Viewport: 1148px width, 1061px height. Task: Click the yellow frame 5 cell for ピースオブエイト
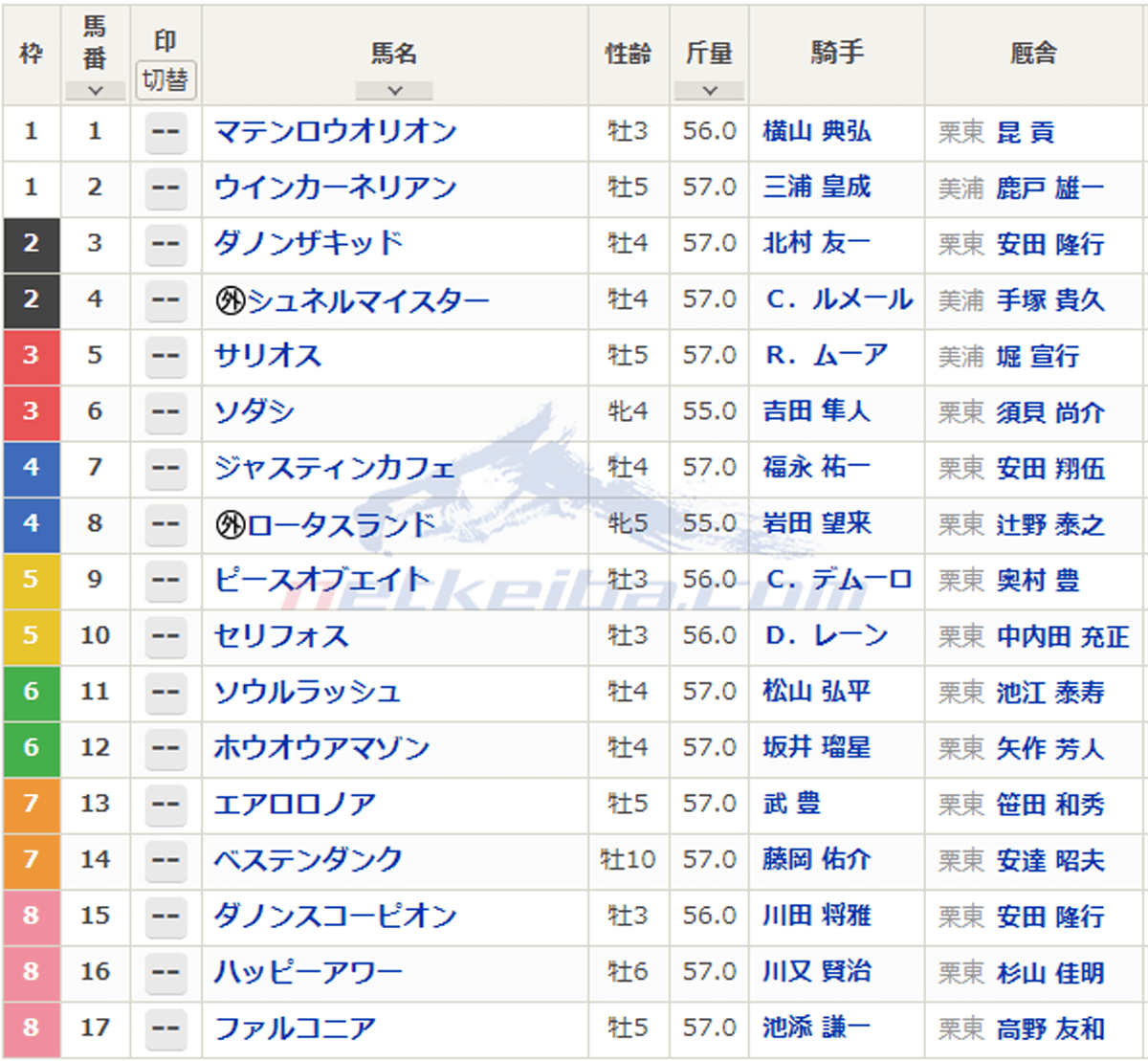32,580
